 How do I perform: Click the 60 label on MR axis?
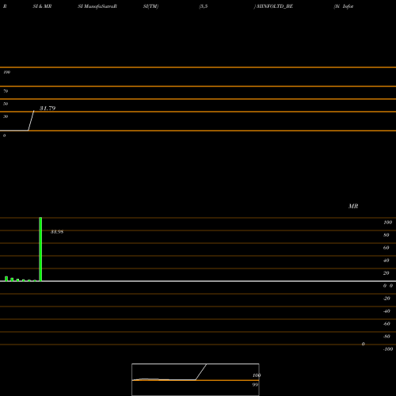pyautogui.click(x=386, y=248)
